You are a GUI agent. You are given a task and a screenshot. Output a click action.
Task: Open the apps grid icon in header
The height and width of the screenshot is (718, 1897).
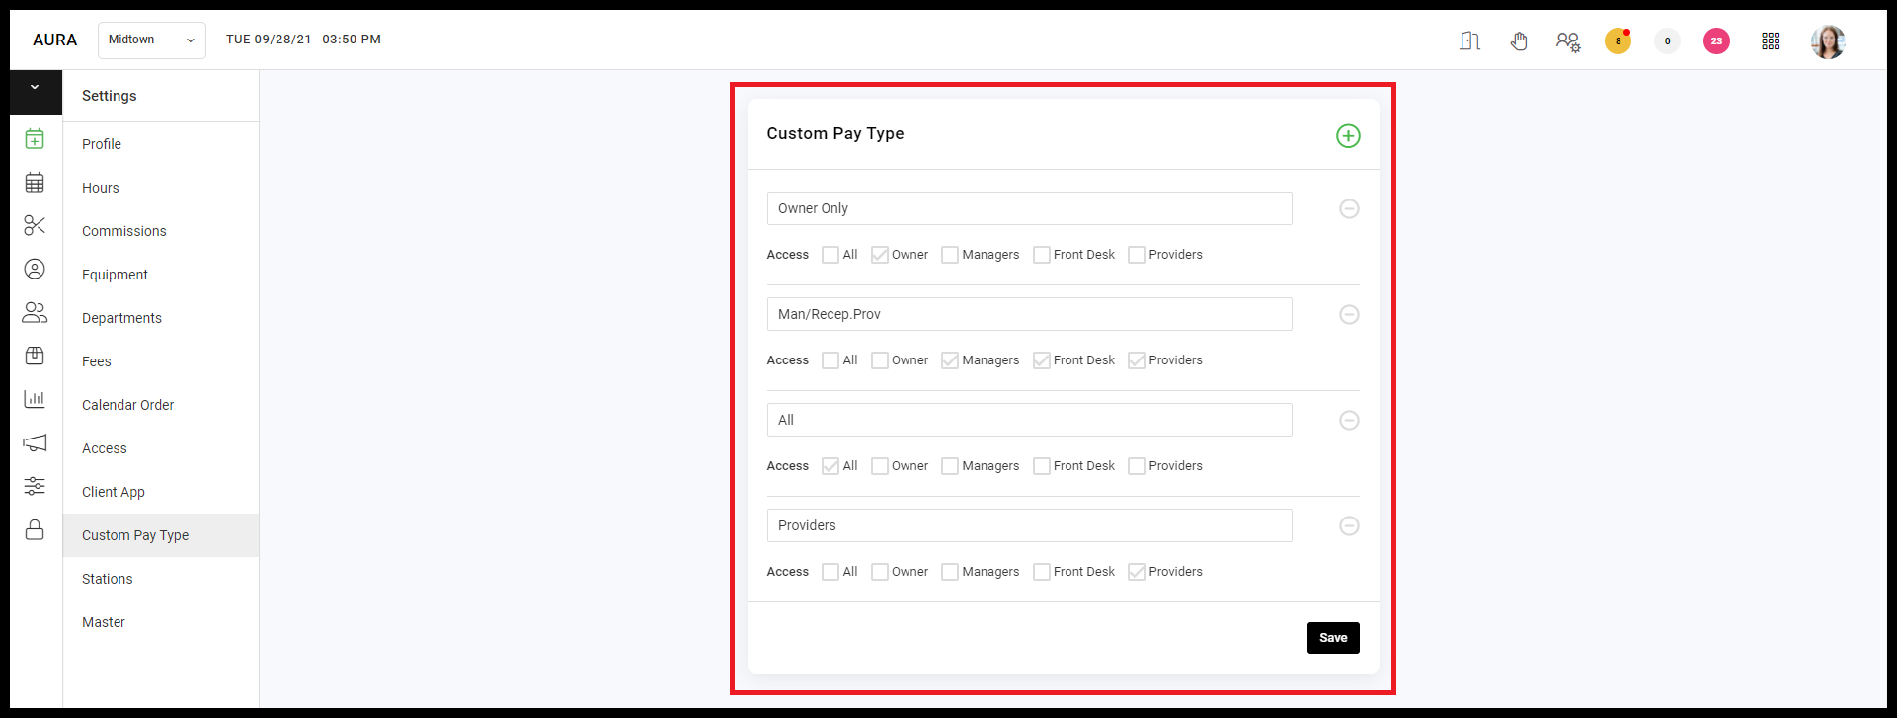click(x=1771, y=40)
